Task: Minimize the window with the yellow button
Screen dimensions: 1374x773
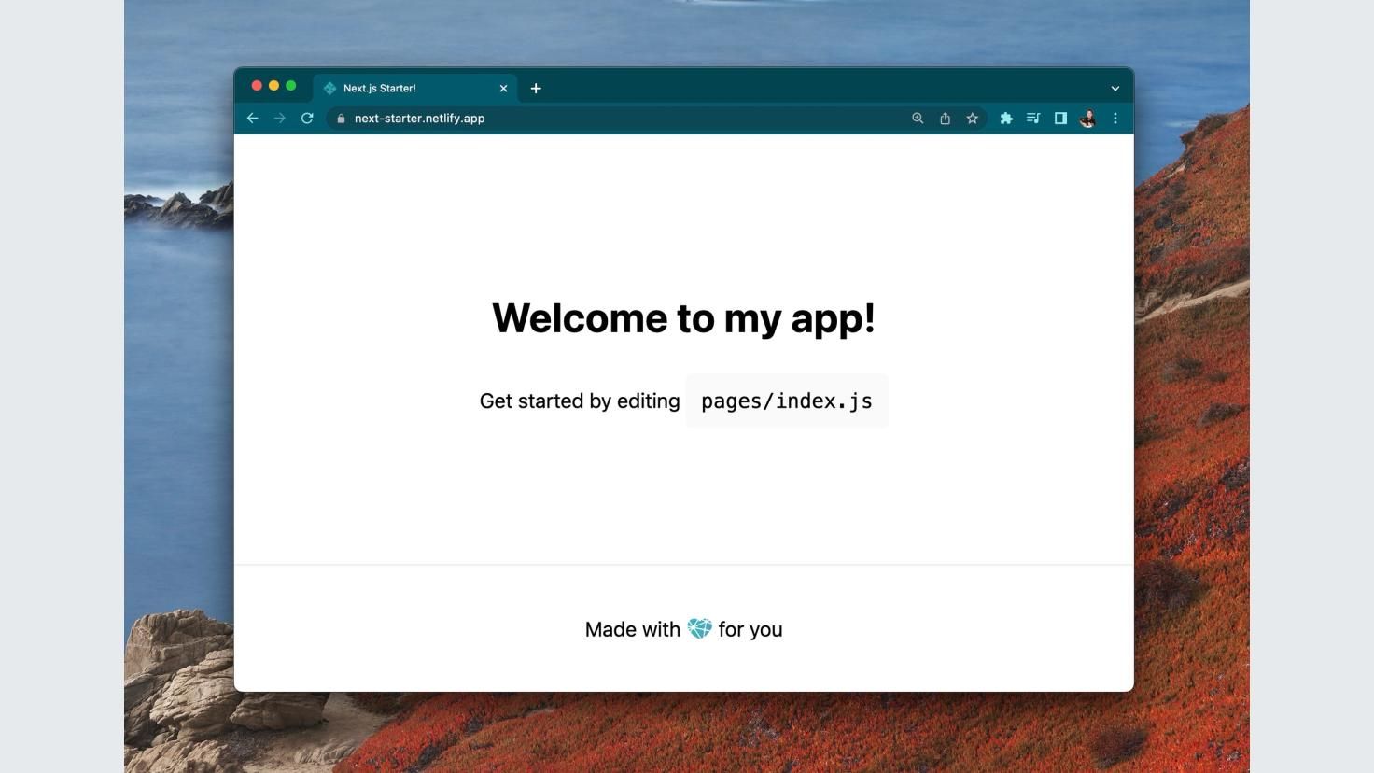Action: tap(273, 86)
